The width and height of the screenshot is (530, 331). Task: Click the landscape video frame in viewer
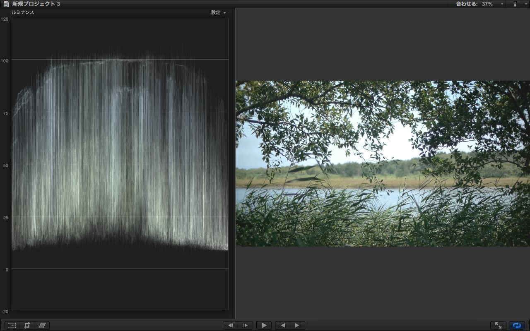click(x=383, y=163)
